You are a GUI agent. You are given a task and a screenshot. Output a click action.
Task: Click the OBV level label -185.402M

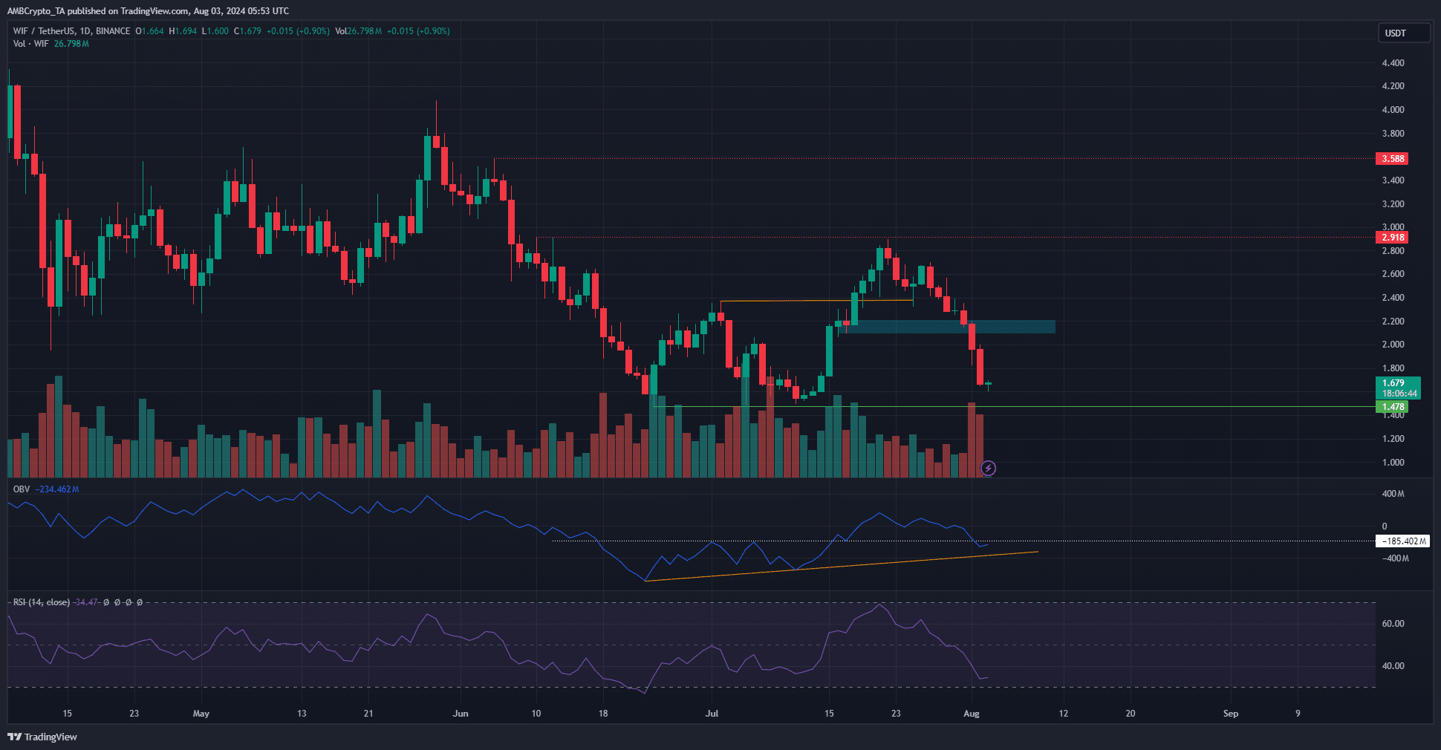pyautogui.click(x=1402, y=541)
